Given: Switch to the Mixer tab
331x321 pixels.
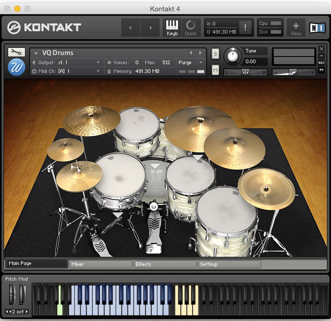Looking at the screenshot, I should (100, 264).
